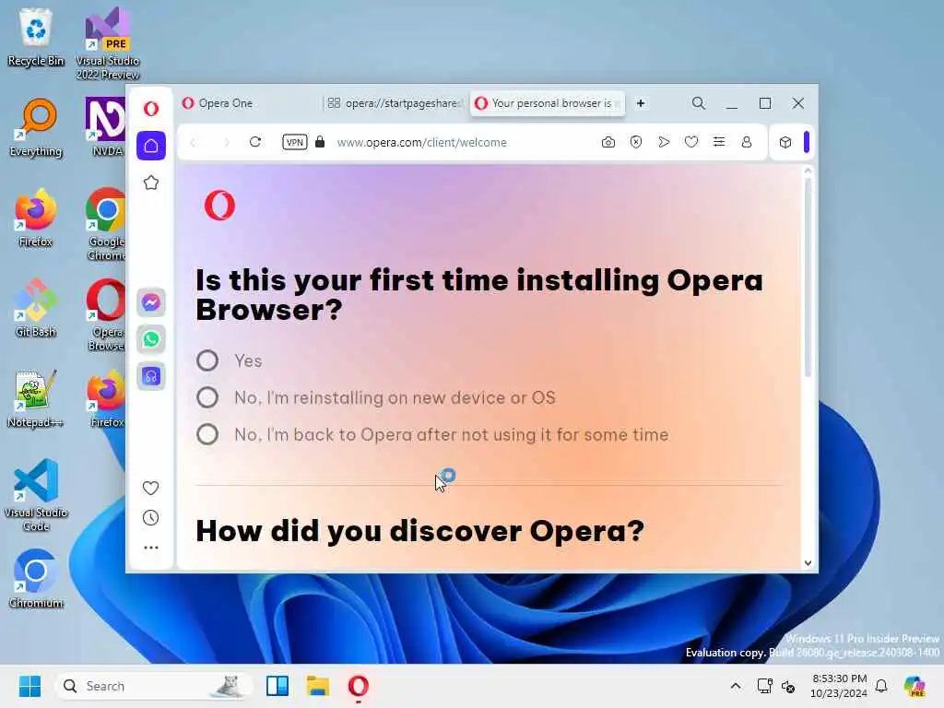944x708 pixels.
Task: Select 'No, I'm back to Opera after not using it'
Action: click(207, 434)
